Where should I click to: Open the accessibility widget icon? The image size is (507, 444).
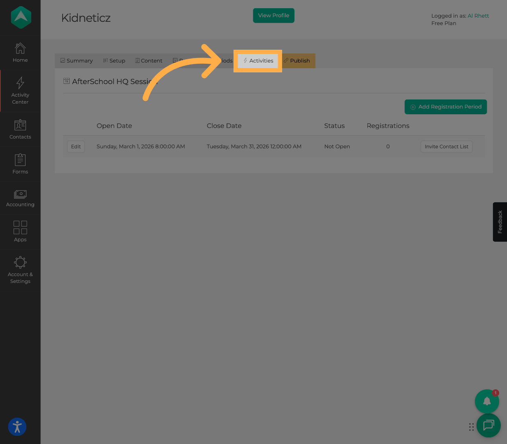17,427
